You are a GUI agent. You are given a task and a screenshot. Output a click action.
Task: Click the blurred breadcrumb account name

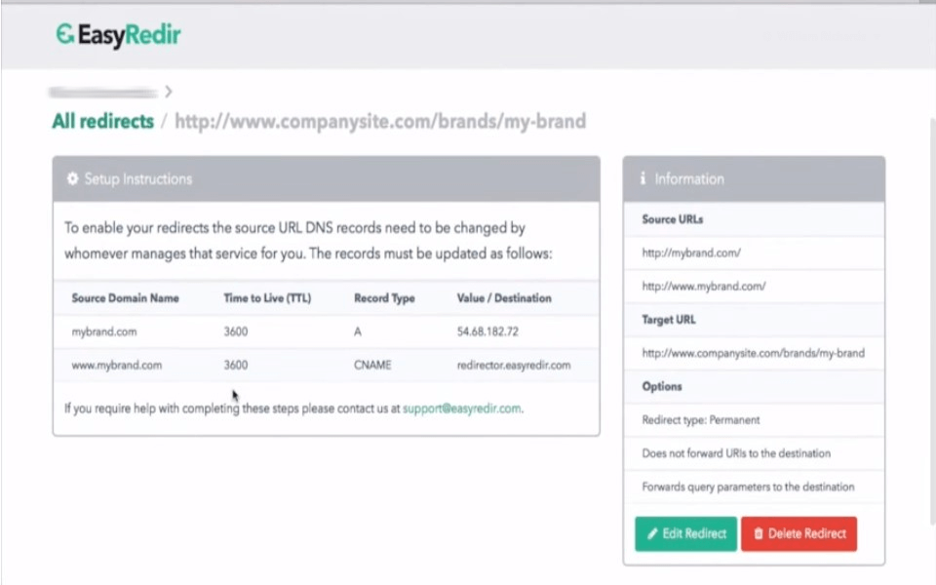(x=103, y=92)
